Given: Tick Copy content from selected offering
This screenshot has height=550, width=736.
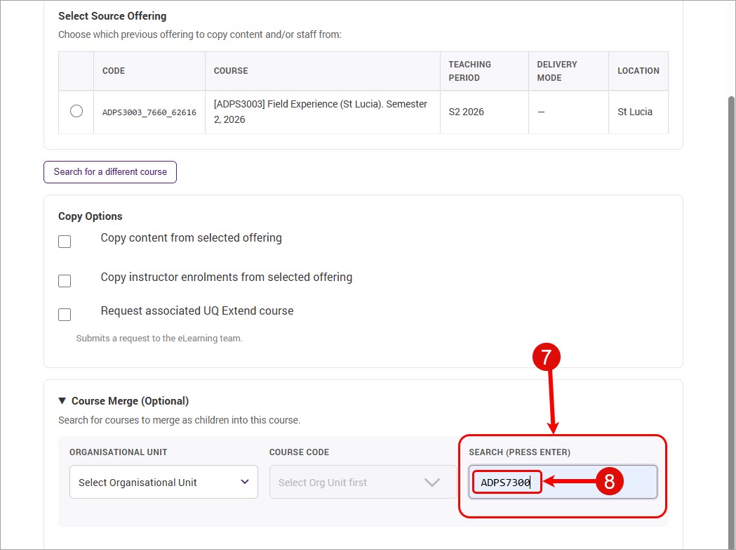Looking at the screenshot, I should pos(65,242).
